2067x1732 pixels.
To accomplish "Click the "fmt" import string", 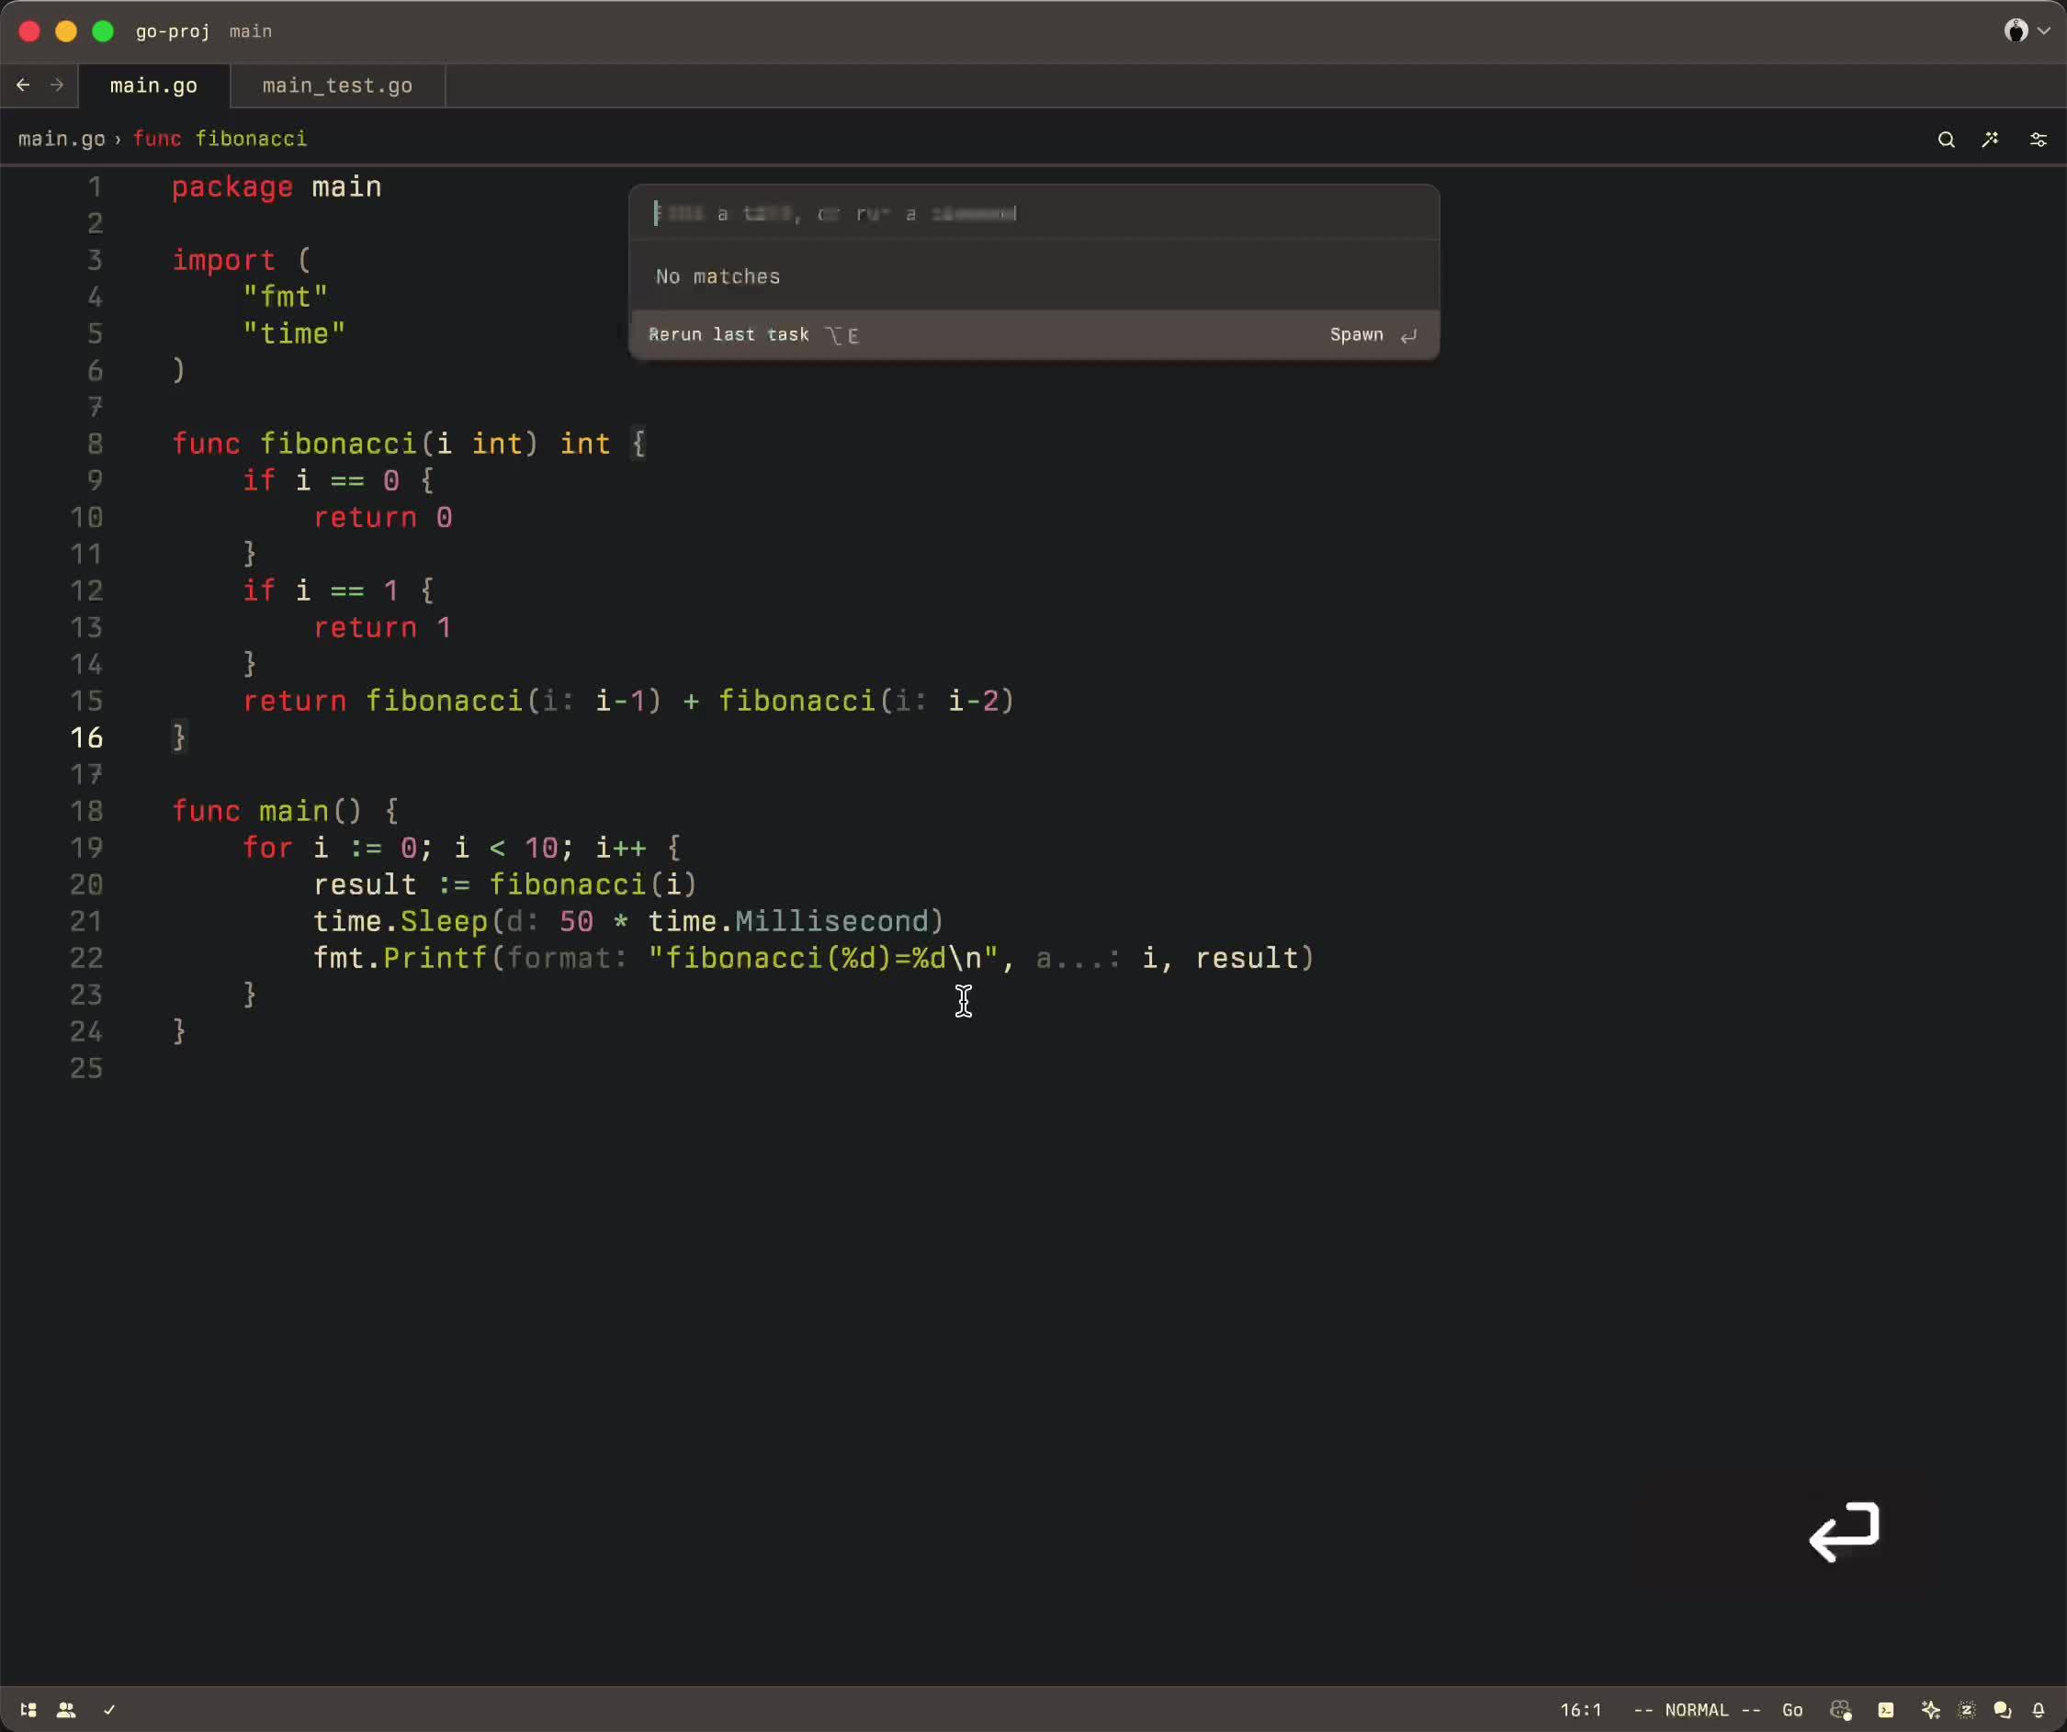I will pyautogui.click(x=286, y=297).
